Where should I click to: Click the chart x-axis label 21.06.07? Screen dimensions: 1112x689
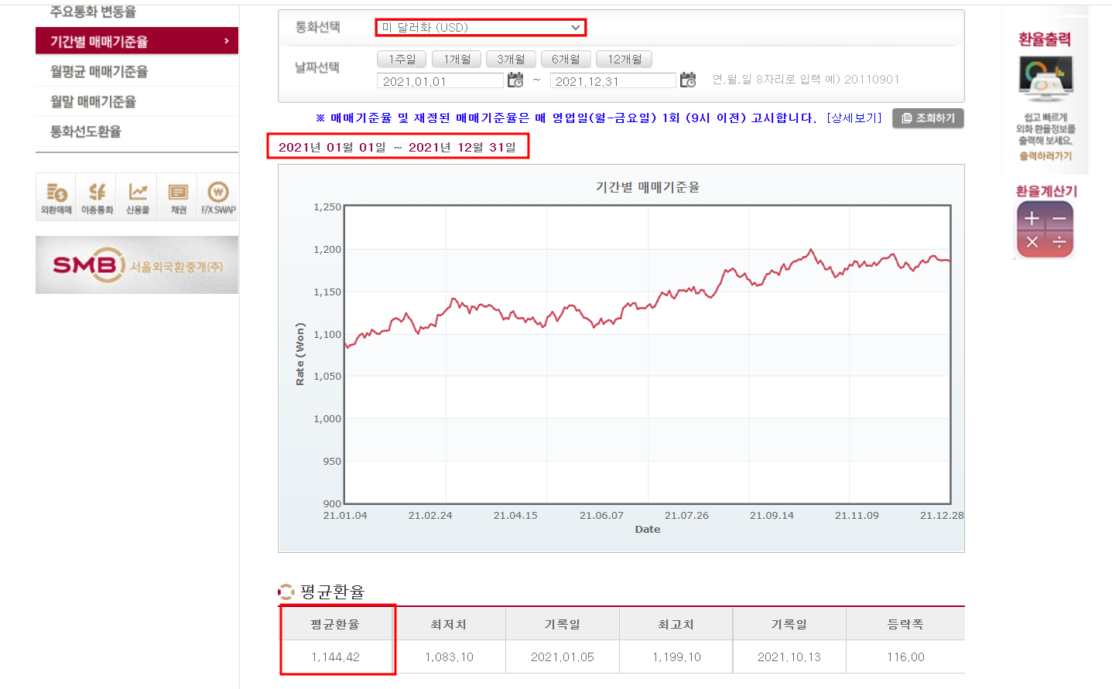[601, 515]
